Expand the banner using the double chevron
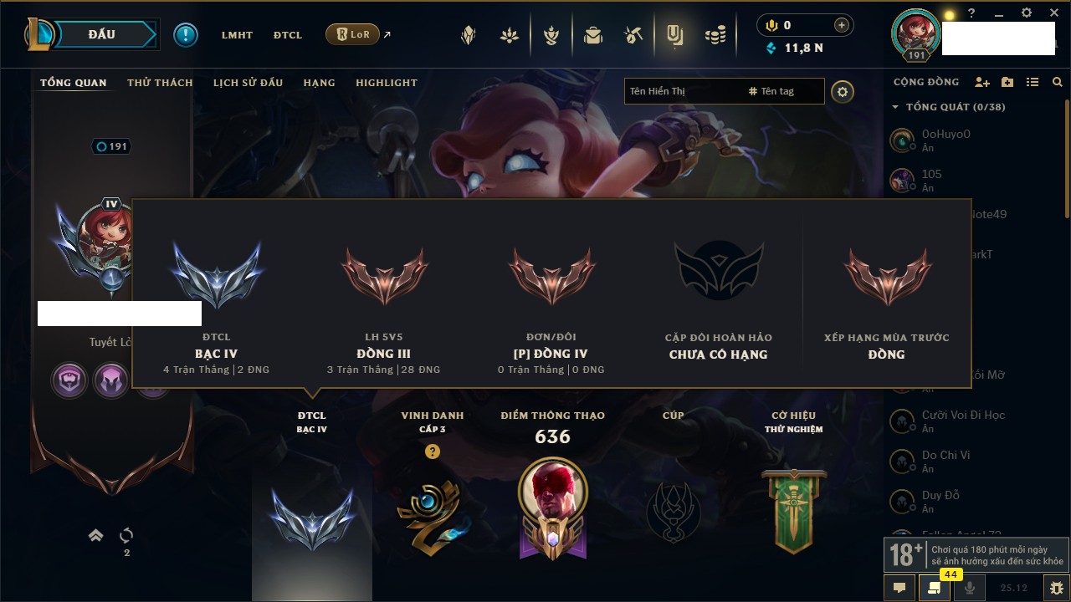This screenshot has width=1071, height=602. 96,536
